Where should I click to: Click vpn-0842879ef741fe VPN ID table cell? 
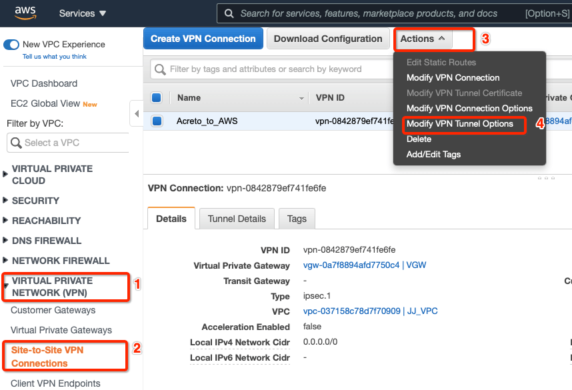click(354, 121)
